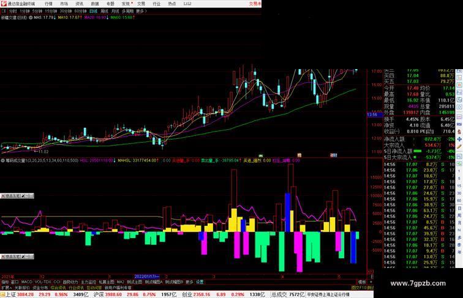Select the CCI indicator tab

(x=57, y=282)
